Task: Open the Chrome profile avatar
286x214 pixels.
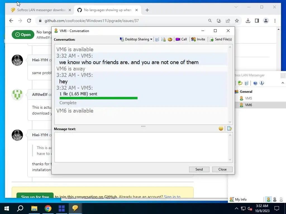Action: point(266,21)
